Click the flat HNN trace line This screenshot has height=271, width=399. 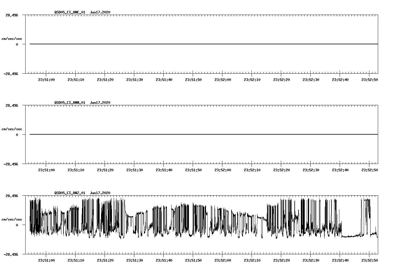tap(204, 134)
